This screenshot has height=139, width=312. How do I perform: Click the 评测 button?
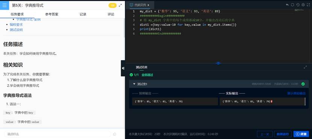tap(301, 134)
